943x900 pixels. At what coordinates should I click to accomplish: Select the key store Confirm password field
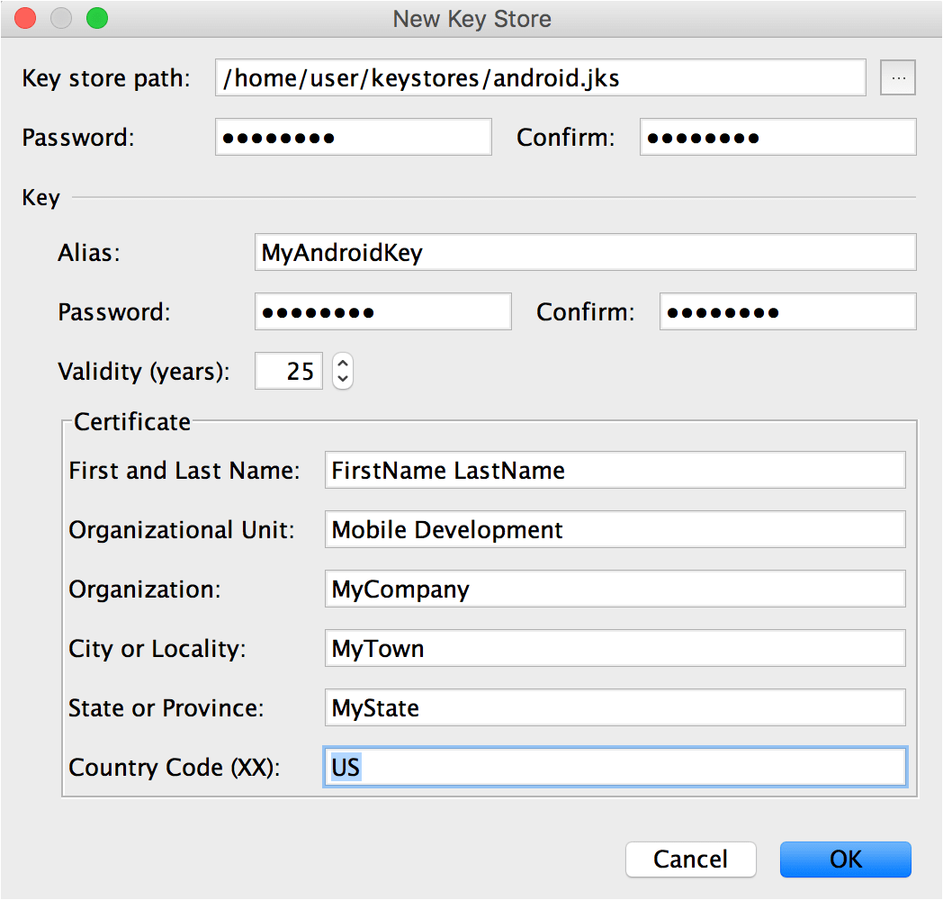click(x=778, y=137)
